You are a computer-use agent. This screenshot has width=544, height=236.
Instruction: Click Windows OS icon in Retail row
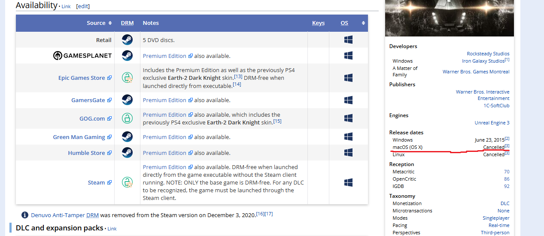click(348, 40)
